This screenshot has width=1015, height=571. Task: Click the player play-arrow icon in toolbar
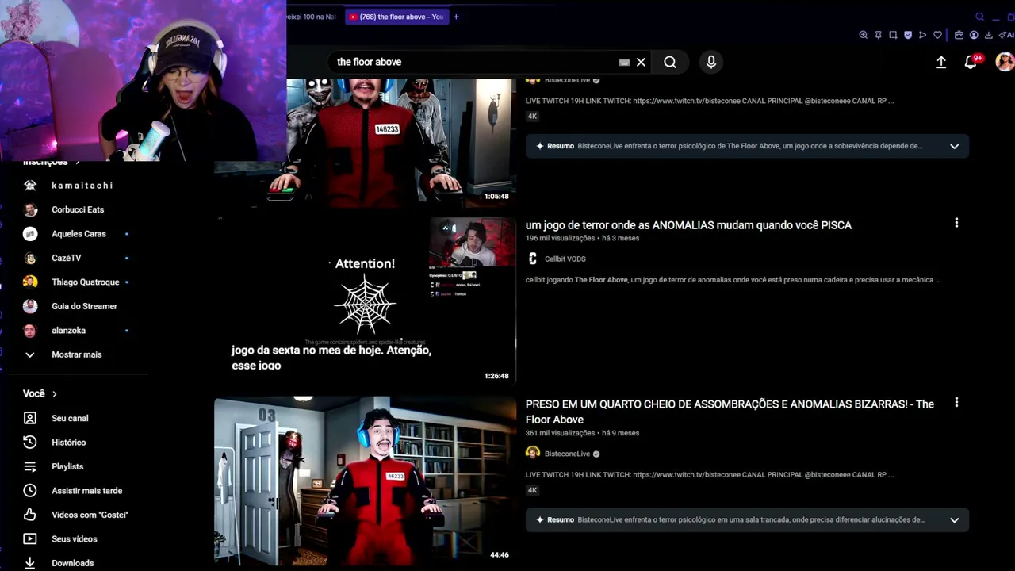[x=922, y=35]
